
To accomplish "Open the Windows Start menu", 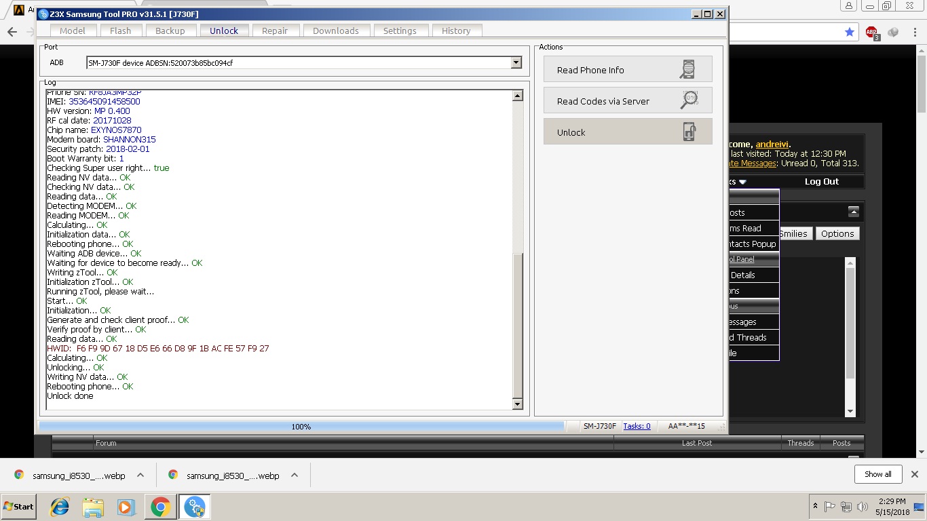I will click(18, 507).
